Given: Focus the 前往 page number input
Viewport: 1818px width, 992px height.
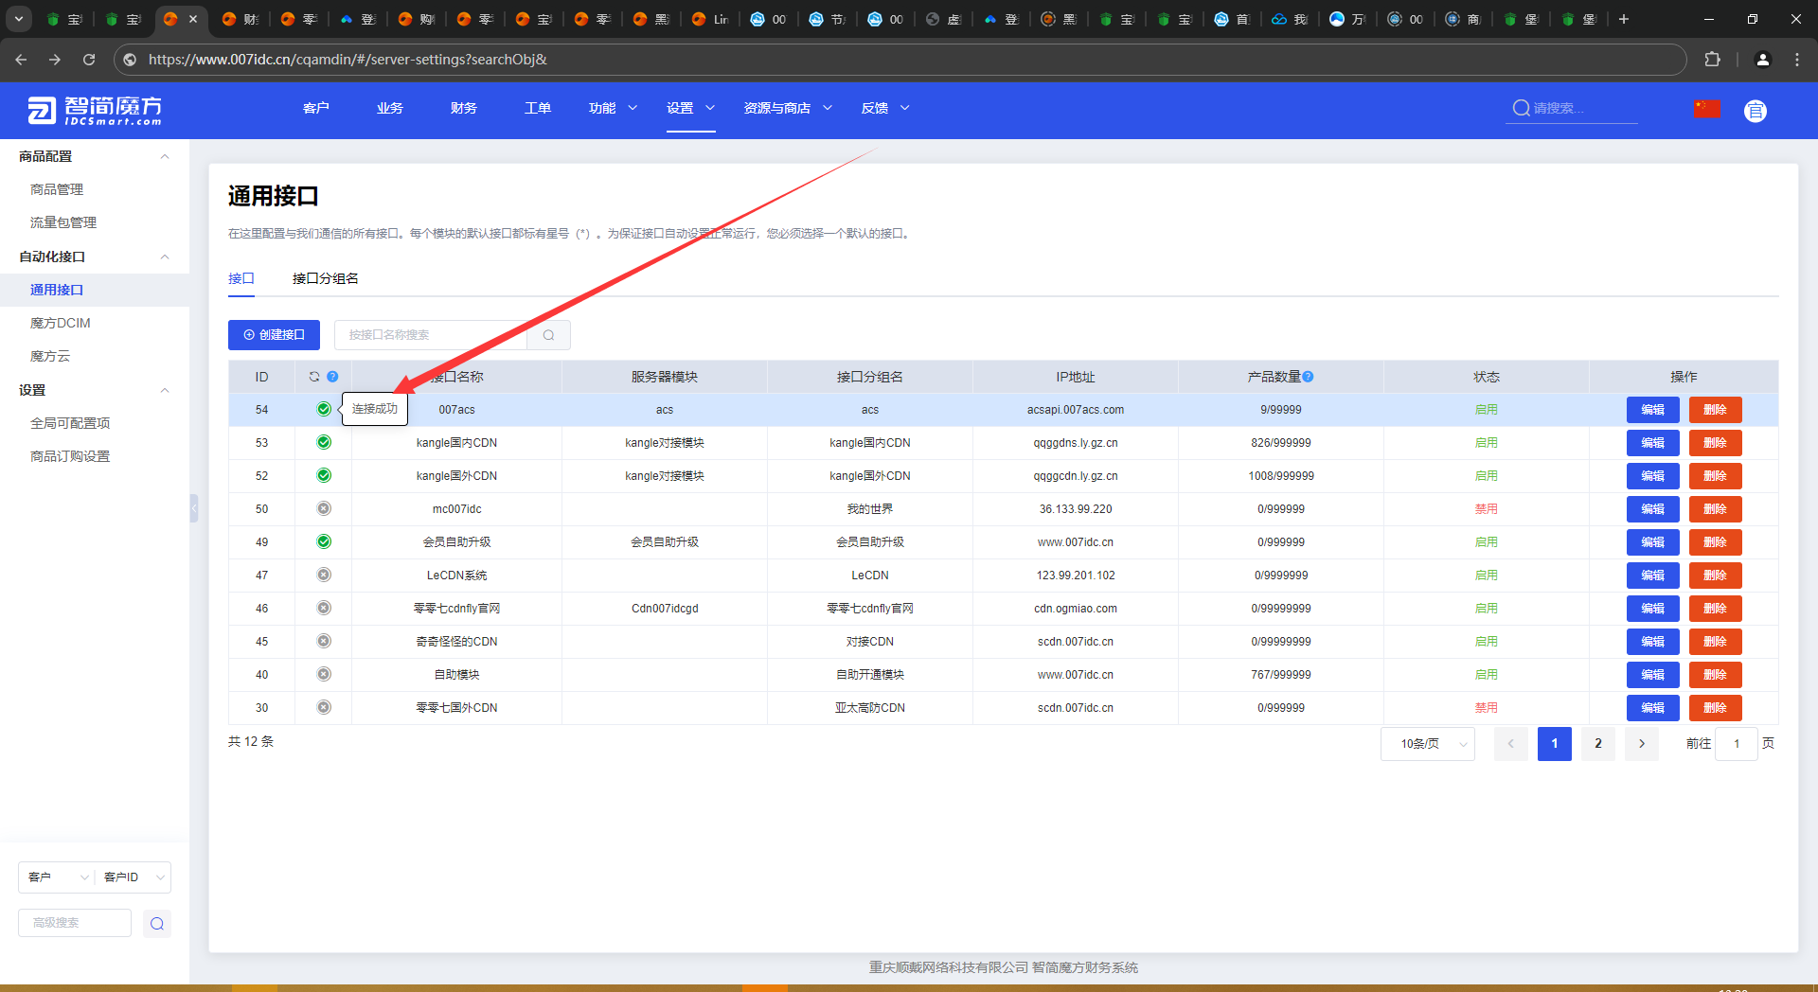Looking at the screenshot, I should [x=1737, y=744].
